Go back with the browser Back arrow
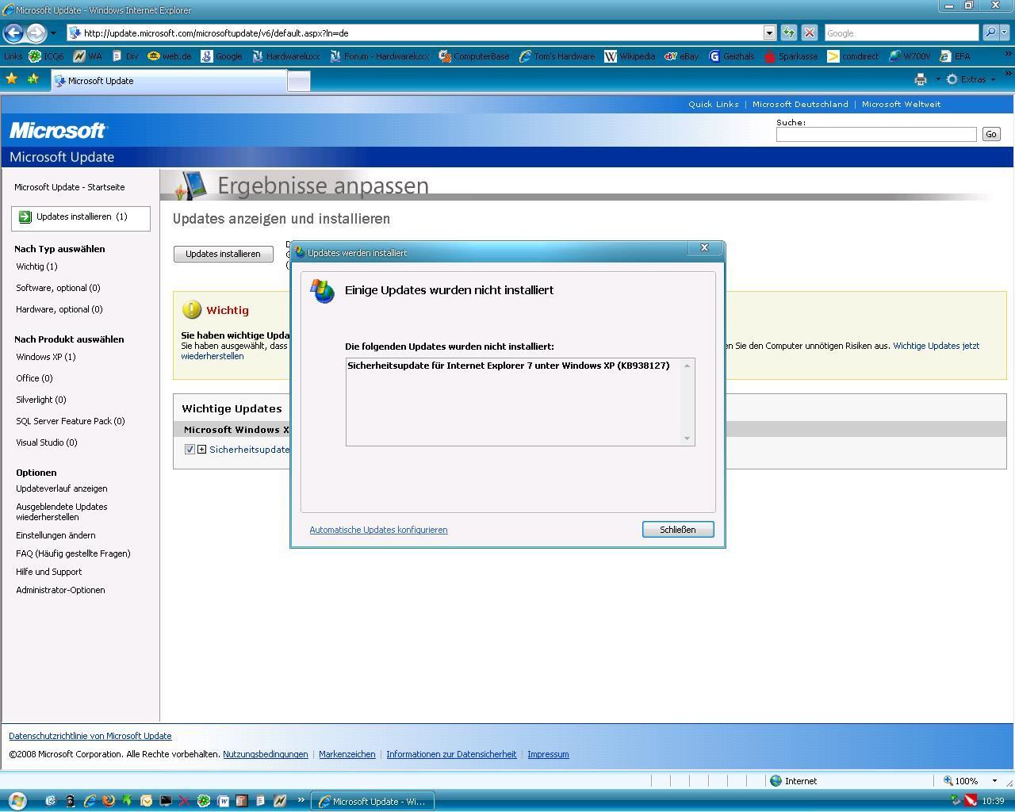 (13, 33)
